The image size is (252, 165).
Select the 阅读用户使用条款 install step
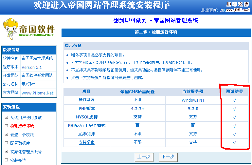click(x=26, y=117)
